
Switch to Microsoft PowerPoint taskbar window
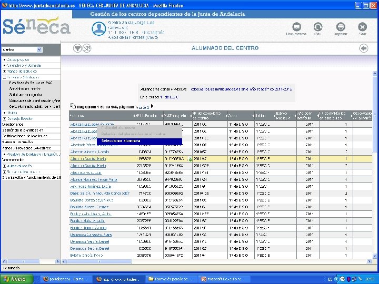(224, 279)
